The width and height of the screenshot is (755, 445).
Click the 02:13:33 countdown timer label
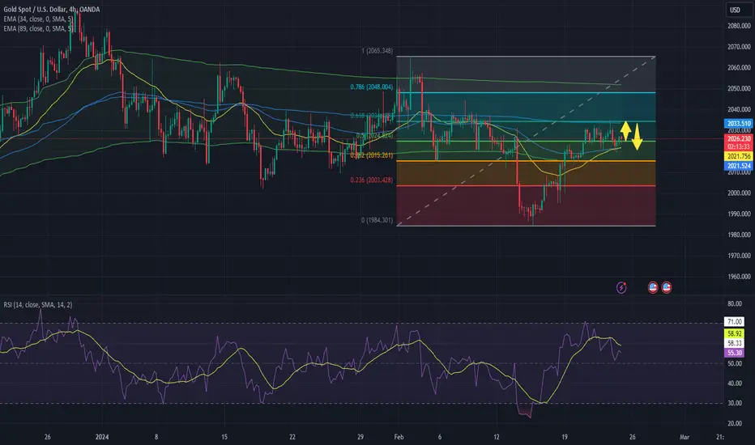739,146
